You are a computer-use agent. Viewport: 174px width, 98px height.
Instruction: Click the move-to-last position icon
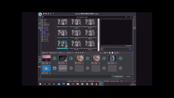click(83, 53)
